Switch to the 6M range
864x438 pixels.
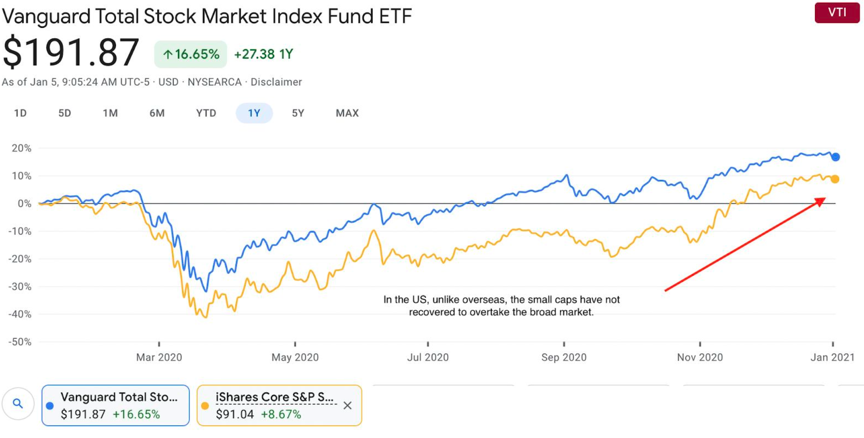click(157, 113)
